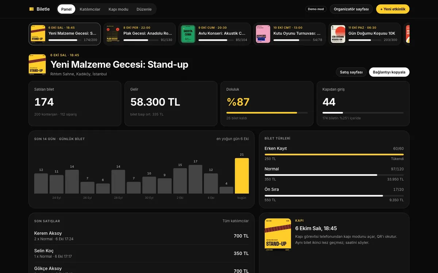Click the Kerem Aksoy sale row

[x=141, y=236]
